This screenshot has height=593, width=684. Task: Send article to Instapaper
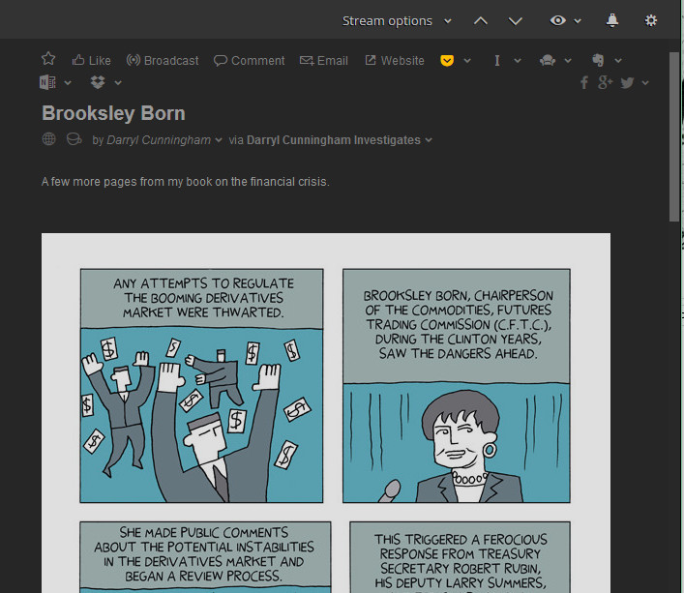[497, 61]
